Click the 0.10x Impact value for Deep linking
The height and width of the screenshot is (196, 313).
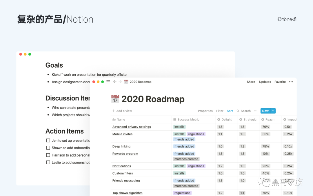(288, 146)
